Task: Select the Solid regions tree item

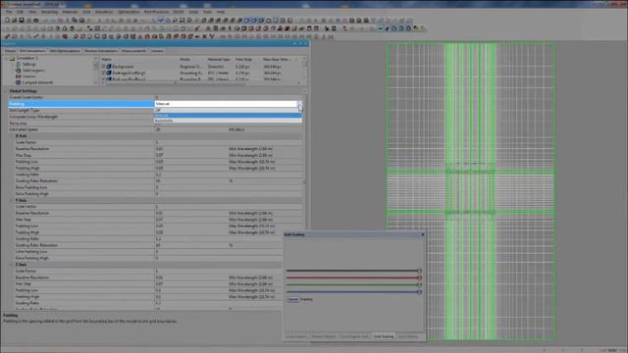Action: pos(33,70)
